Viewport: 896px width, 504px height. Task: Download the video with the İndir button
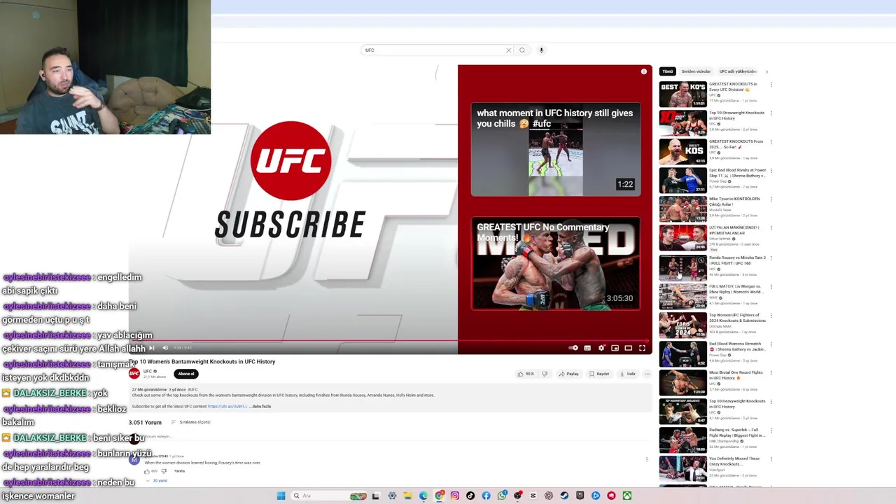tap(628, 374)
